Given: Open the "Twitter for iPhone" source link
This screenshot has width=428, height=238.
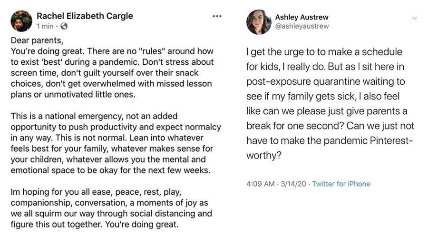Looking at the screenshot, I should coord(341,184).
